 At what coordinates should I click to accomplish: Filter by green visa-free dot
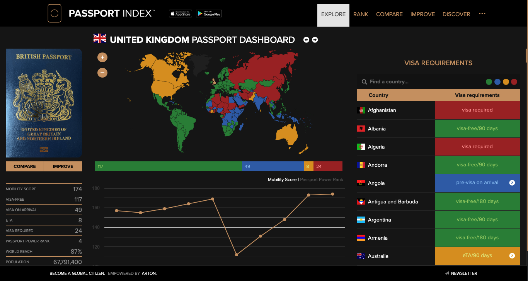tap(489, 82)
